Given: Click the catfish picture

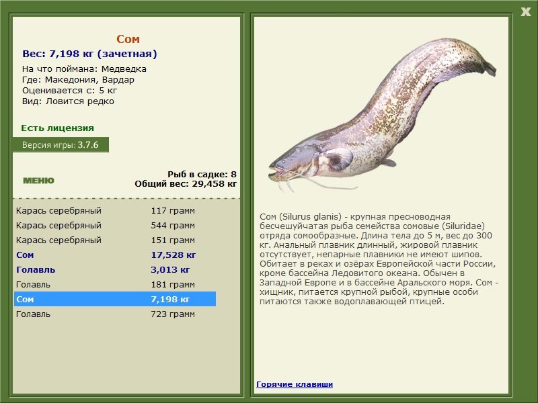Looking at the screenshot, I should pos(382,114).
